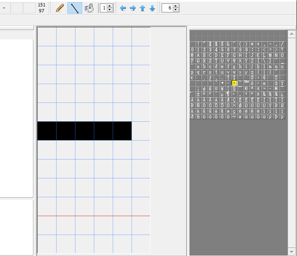Select the # glyph in character map

coord(210,44)
